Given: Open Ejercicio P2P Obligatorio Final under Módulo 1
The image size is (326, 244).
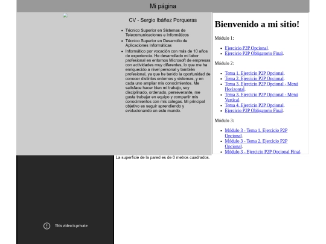Looking at the screenshot, I should (254, 54).
